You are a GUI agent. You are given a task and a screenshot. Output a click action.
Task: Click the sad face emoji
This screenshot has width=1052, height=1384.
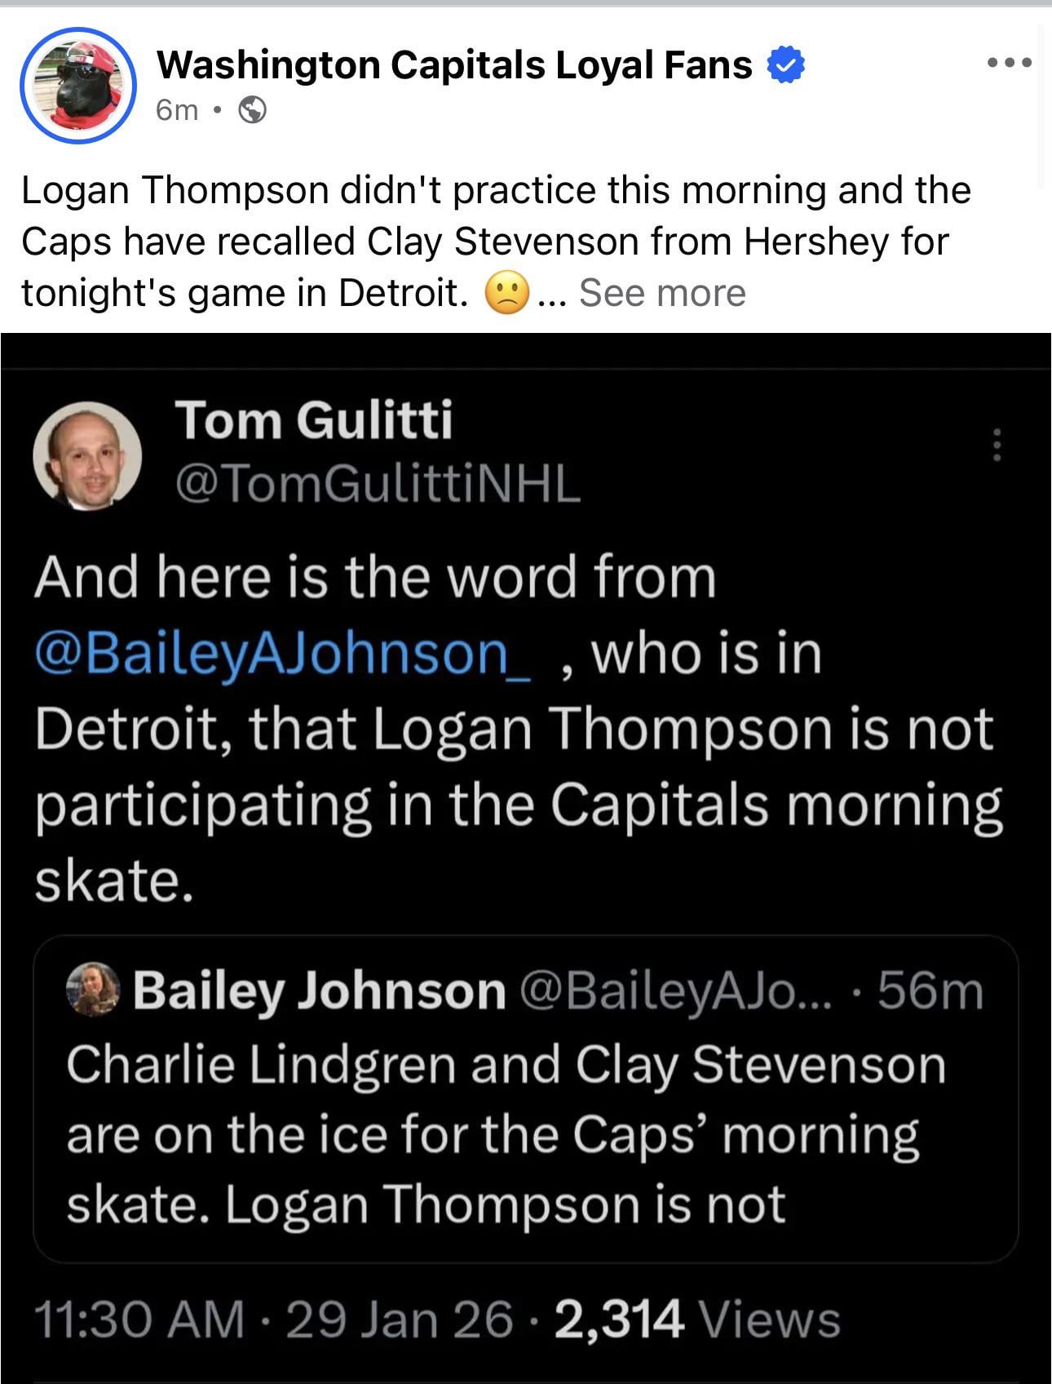tap(507, 293)
